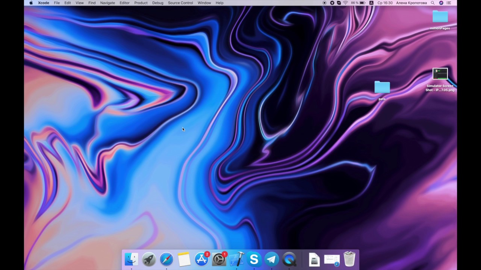Image resolution: width=481 pixels, height=270 pixels.
Task: Open System Preferences from the Dock
Action: coord(219,259)
